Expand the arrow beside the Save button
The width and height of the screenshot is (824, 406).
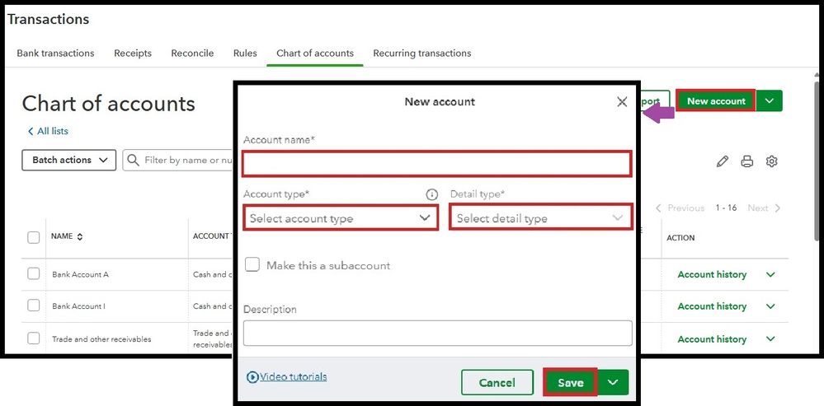613,383
